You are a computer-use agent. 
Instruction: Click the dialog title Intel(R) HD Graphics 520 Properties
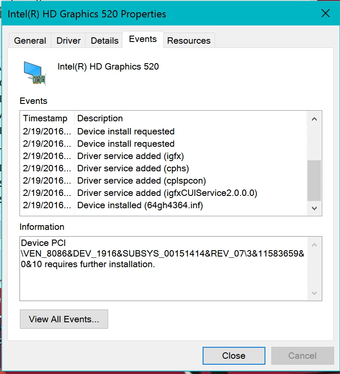(x=87, y=14)
